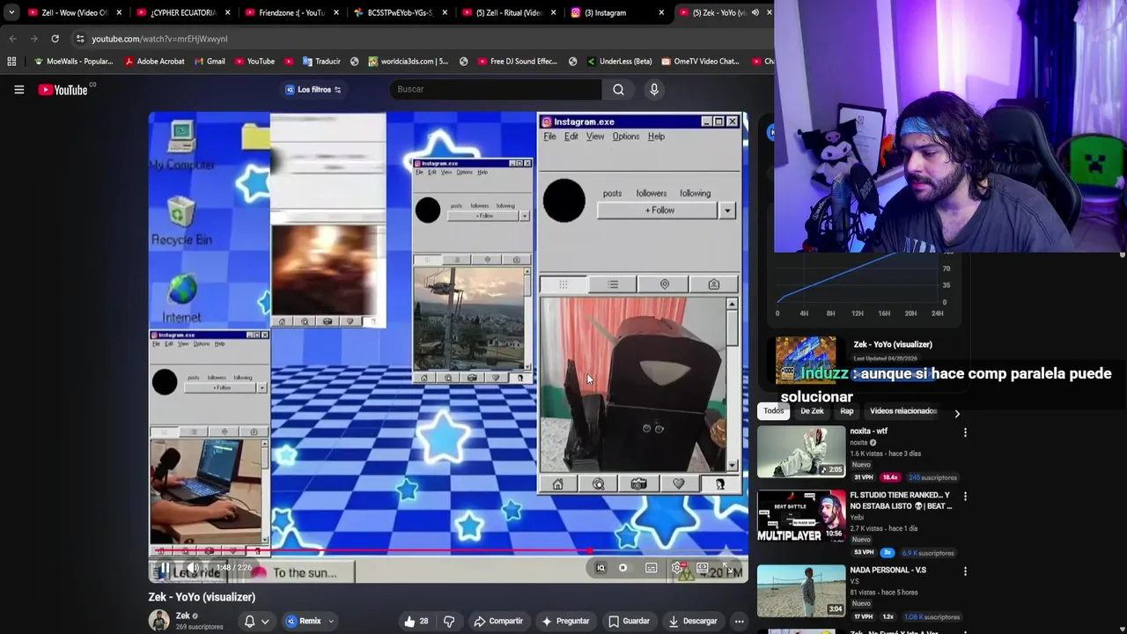The width and height of the screenshot is (1127, 634).
Task: Open Gmail bookmark
Action: pyautogui.click(x=210, y=62)
